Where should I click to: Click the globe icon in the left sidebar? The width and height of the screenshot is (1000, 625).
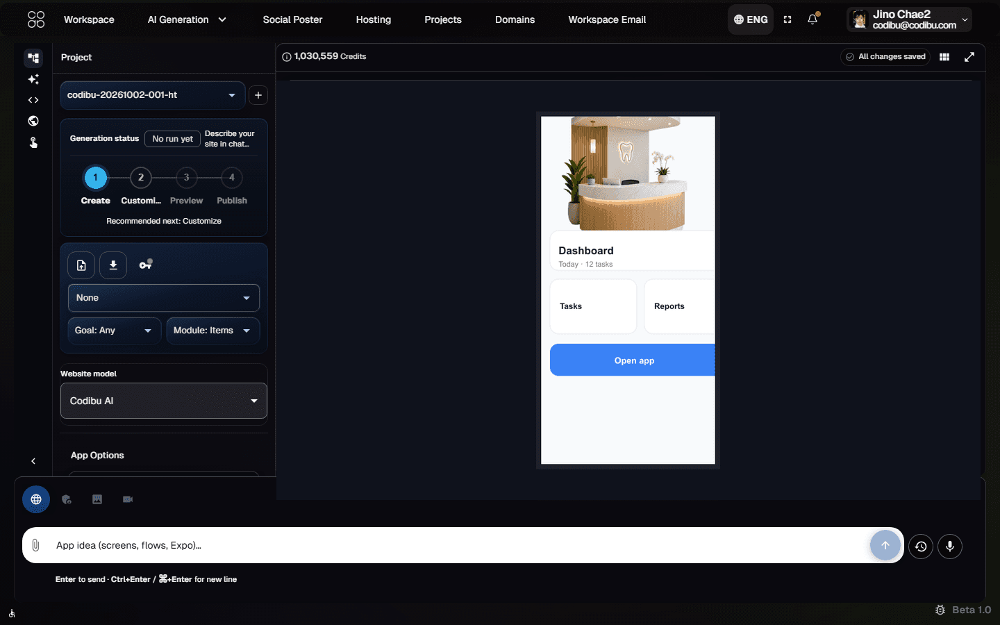click(33, 121)
